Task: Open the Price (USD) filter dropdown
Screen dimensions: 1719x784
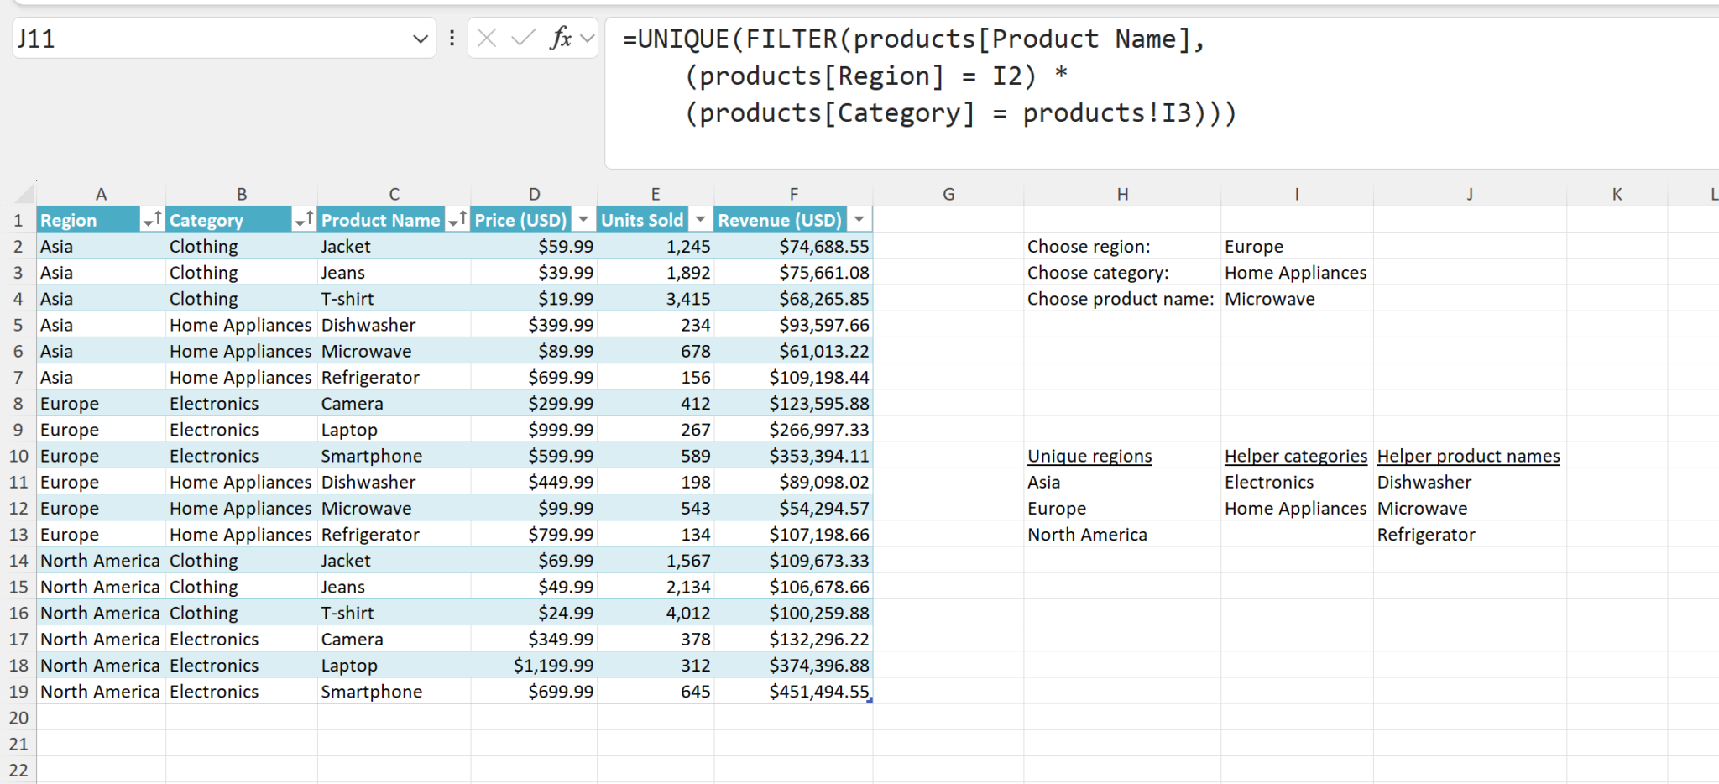Action: 583,220
